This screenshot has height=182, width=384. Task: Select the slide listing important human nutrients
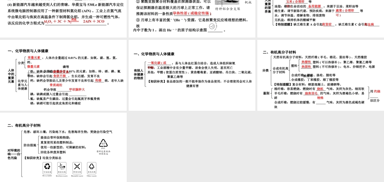321,18
